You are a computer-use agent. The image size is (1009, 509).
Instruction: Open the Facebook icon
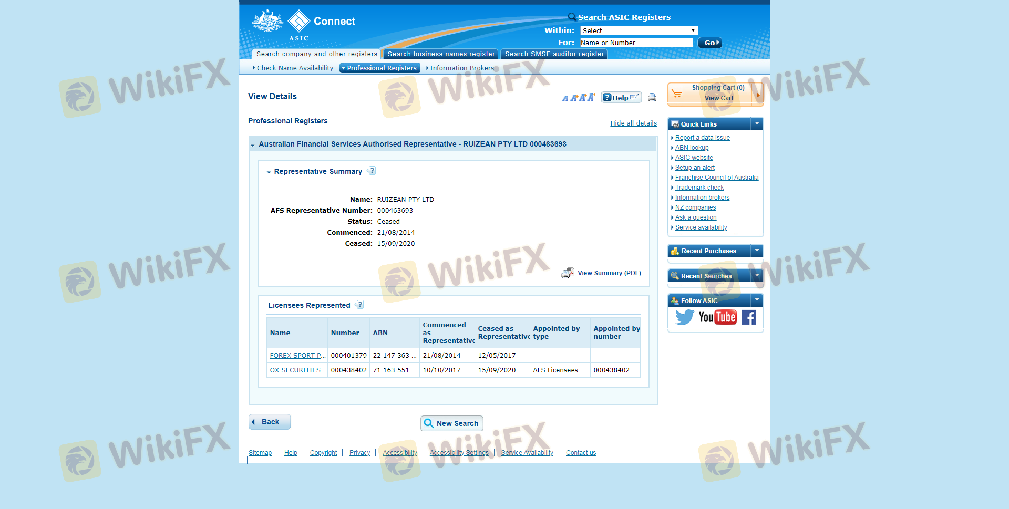tap(749, 317)
